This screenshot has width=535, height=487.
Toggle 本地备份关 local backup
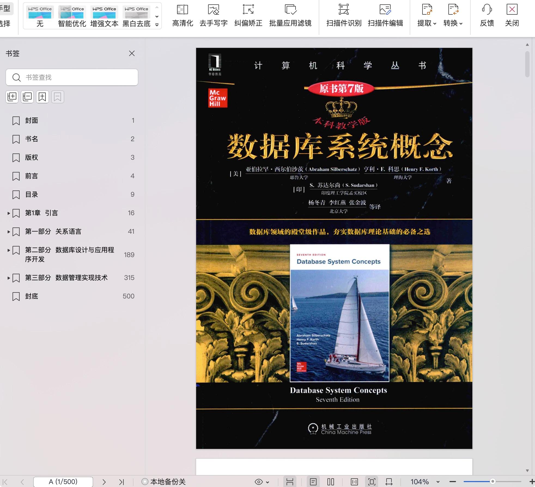pos(164,482)
